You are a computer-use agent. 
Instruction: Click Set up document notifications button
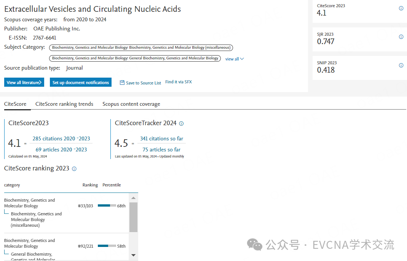pyautogui.click(x=81, y=82)
